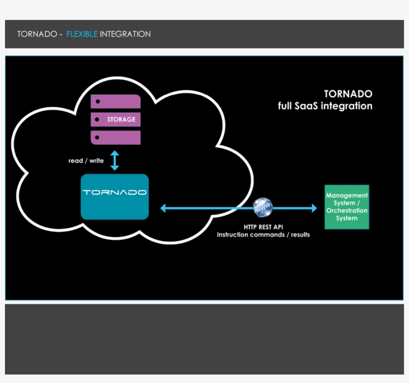Click the teal TORNADO logo box
This screenshot has height=383, width=409.
coord(115,196)
